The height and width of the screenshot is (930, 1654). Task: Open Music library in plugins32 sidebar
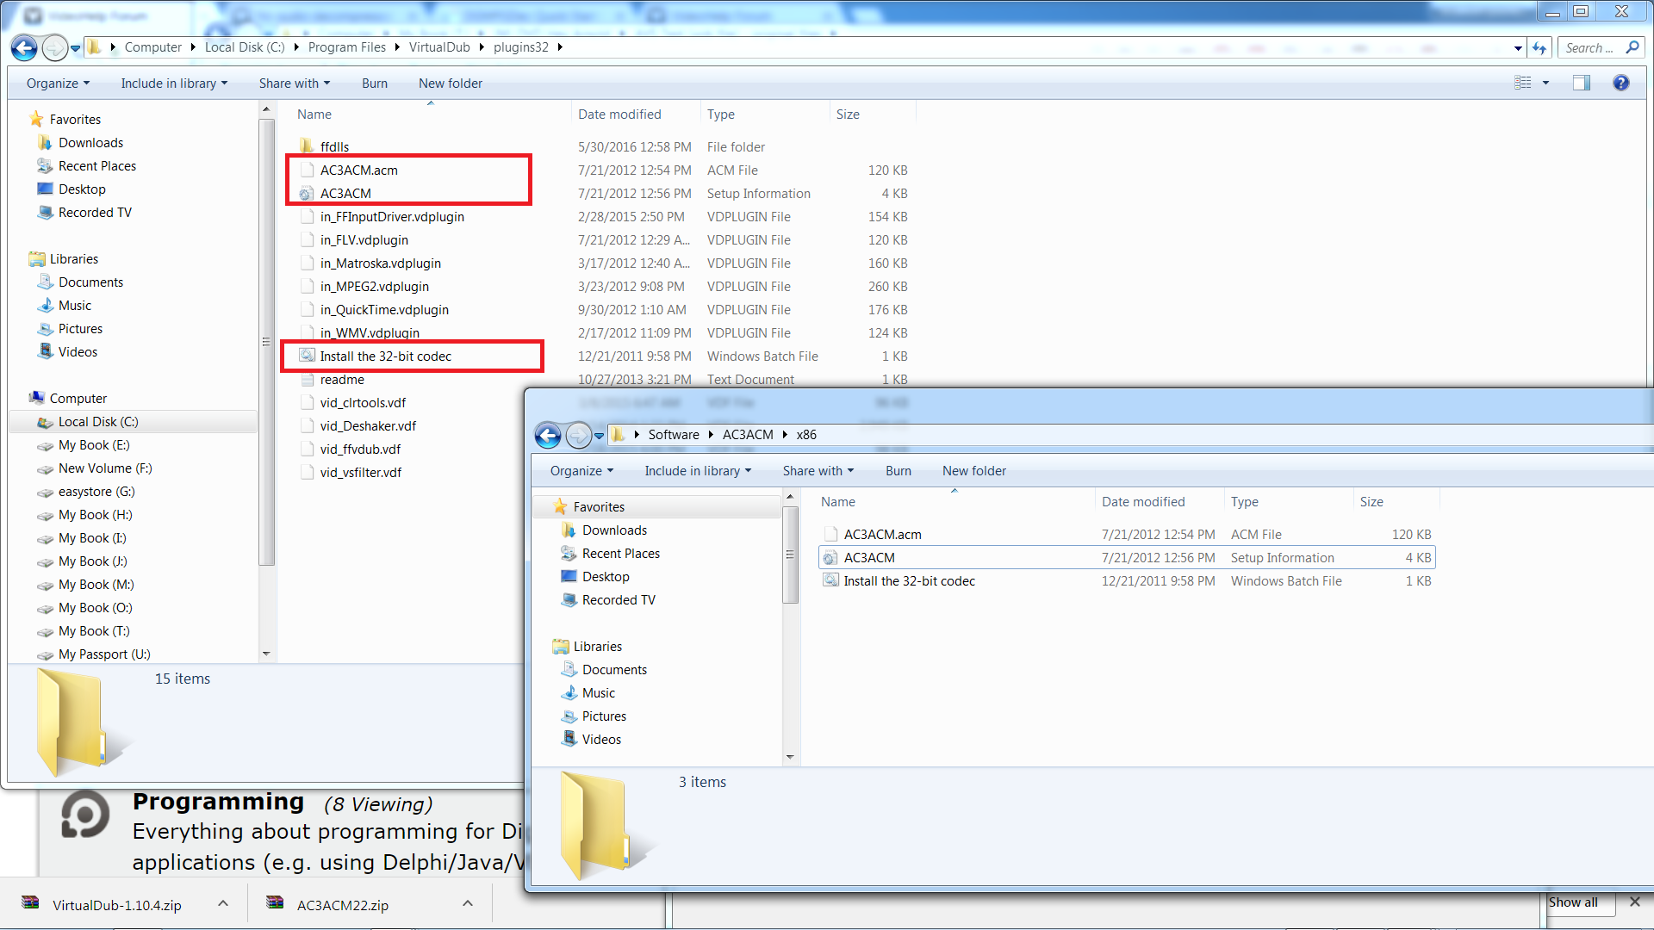74,306
